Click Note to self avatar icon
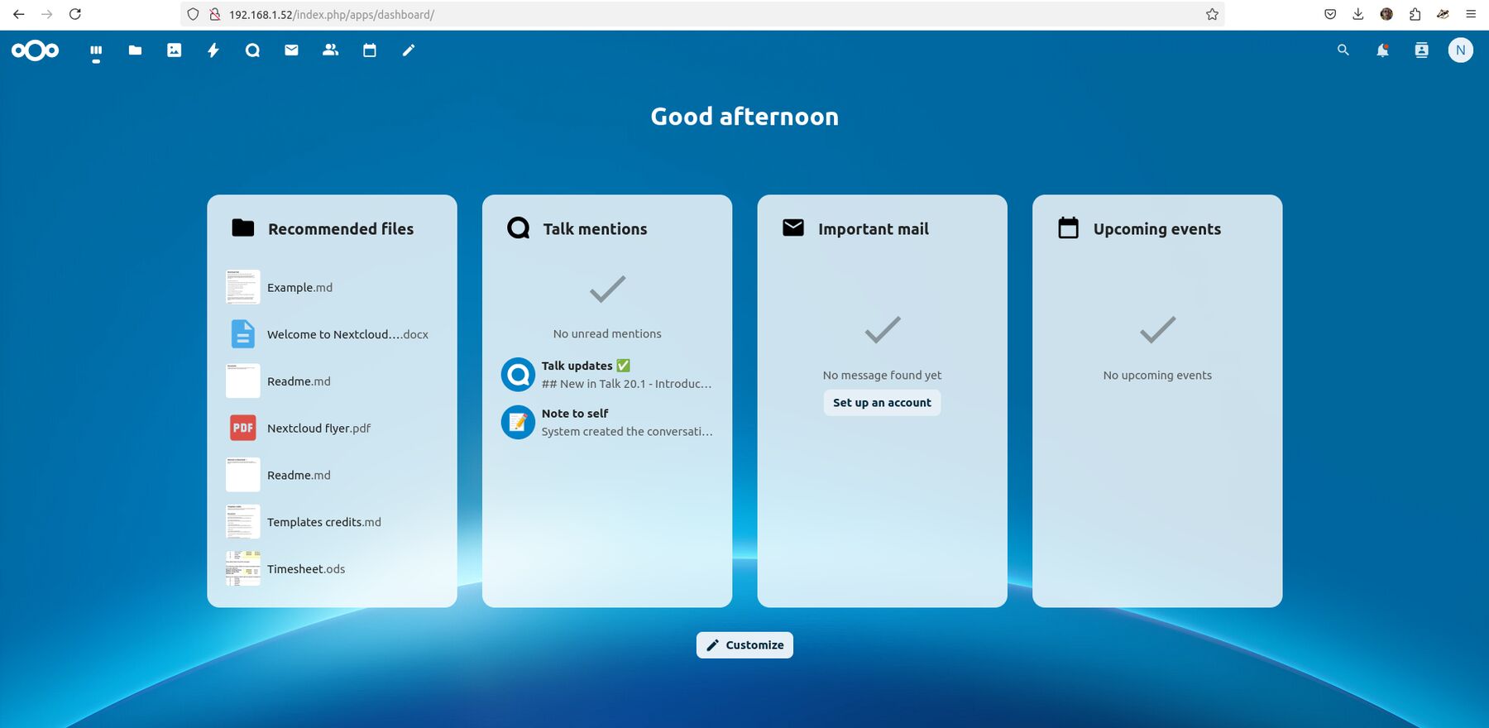 click(518, 422)
